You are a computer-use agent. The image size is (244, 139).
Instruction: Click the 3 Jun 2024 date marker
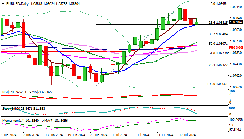(x=9, y=135)
